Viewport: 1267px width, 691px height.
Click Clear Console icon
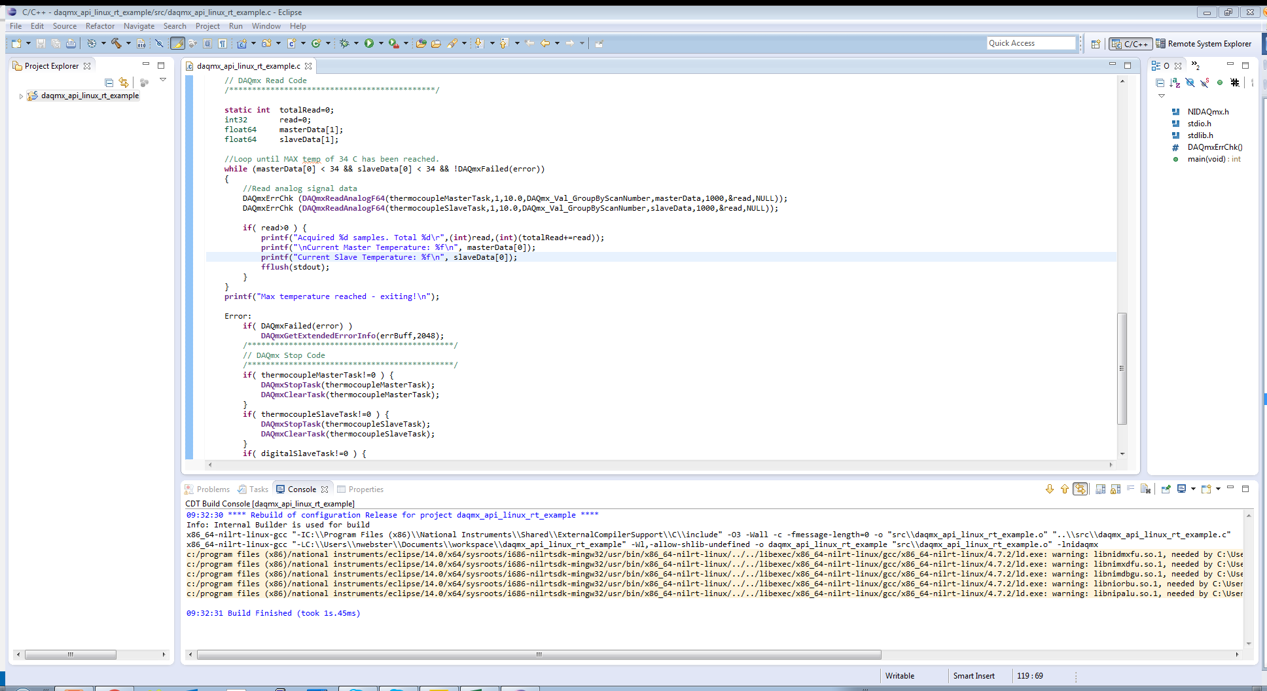[1145, 489]
